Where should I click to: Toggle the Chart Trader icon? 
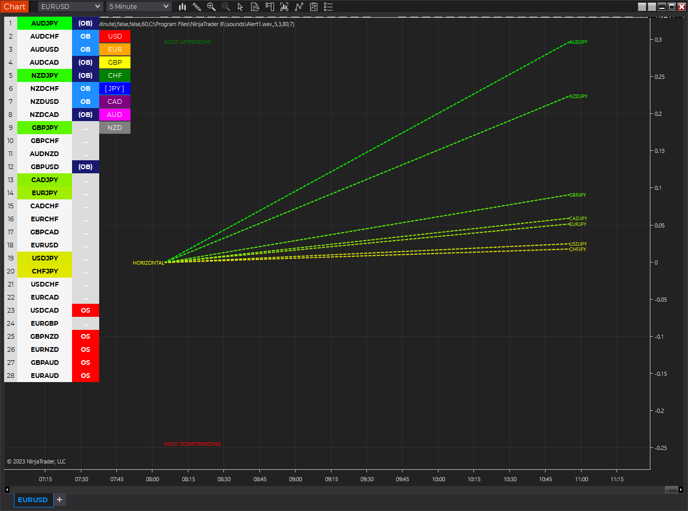[270, 7]
